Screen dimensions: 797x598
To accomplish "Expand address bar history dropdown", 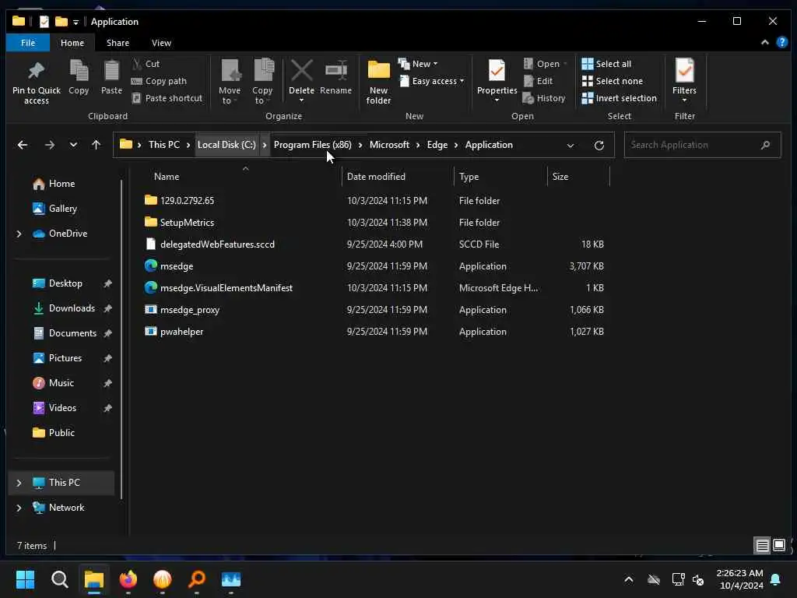I will (571, 146).
